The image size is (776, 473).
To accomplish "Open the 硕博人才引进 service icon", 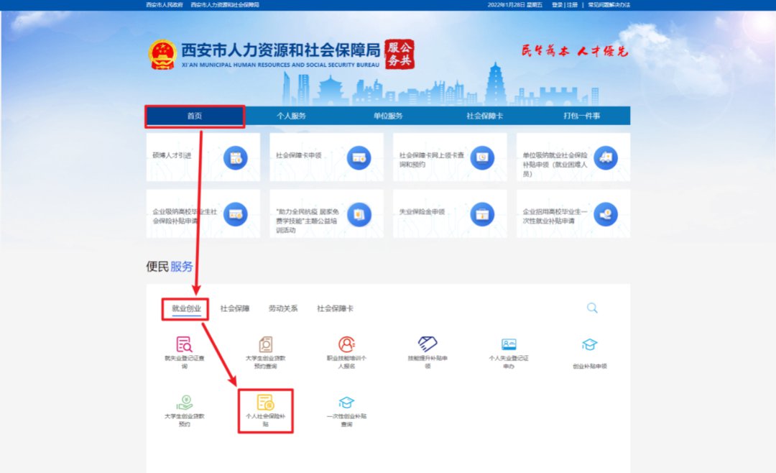I will [x=236, y=158].
